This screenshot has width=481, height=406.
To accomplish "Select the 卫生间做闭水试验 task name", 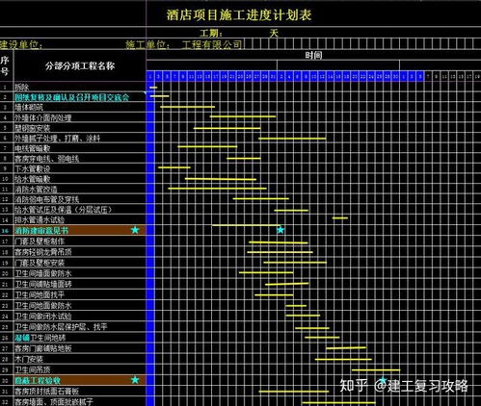I will pyautogui.click(x=43, y=316).
